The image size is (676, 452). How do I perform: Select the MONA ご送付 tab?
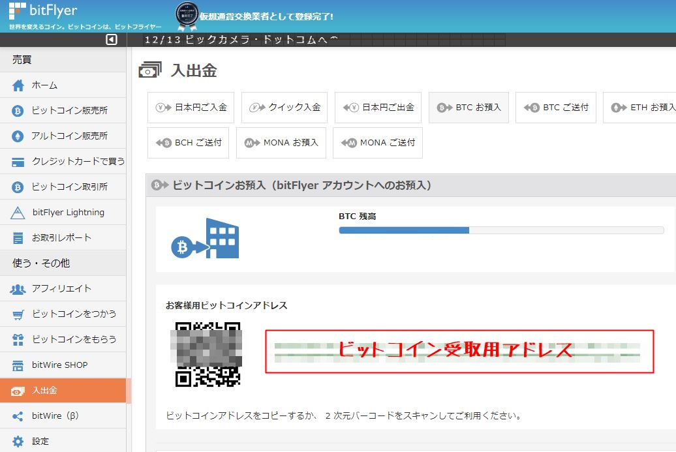(378, 143)
